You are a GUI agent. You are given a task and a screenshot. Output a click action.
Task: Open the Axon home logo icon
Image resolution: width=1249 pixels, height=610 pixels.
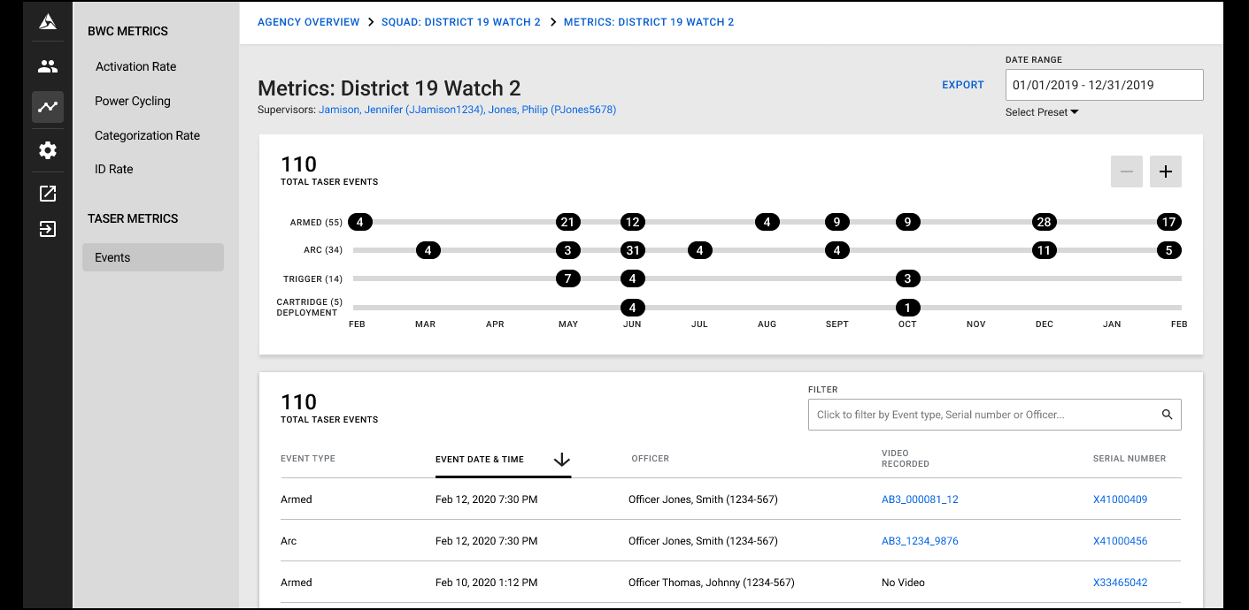(47, 21)
